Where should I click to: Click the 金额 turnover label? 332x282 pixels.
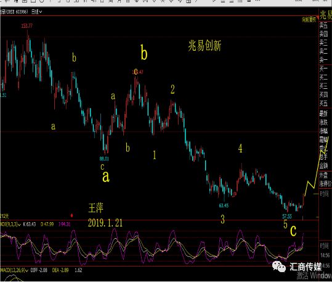tap(324, 165)
